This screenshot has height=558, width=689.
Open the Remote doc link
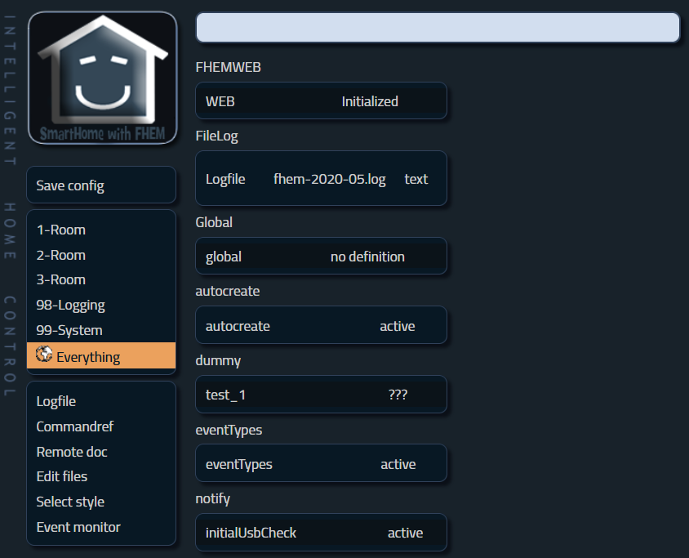point(72,452)
